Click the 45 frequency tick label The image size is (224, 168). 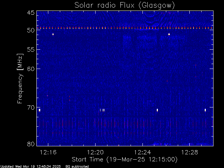tap(31, 13)
